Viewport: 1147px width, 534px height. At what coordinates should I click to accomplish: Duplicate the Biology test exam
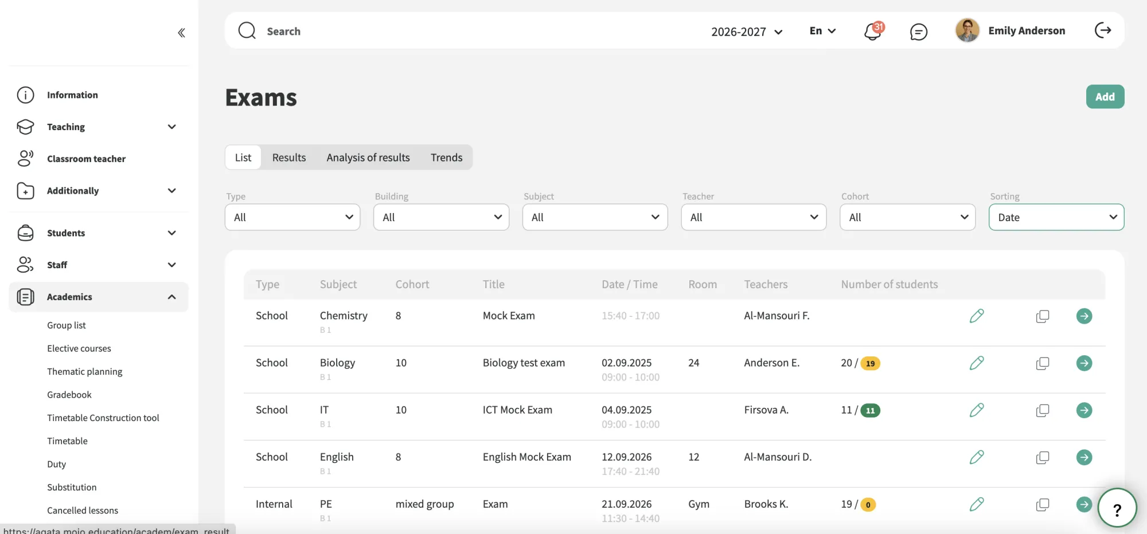[x=1043, y=363]
